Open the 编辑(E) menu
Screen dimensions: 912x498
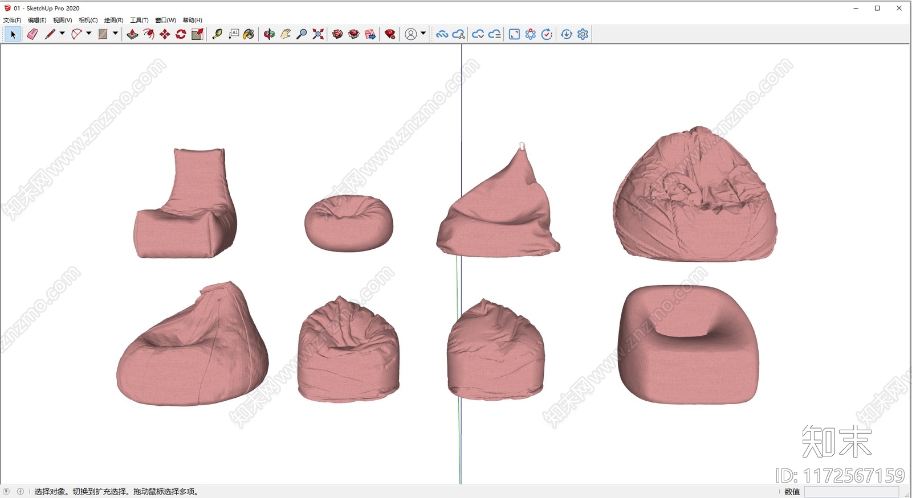[x=37, y=20]
